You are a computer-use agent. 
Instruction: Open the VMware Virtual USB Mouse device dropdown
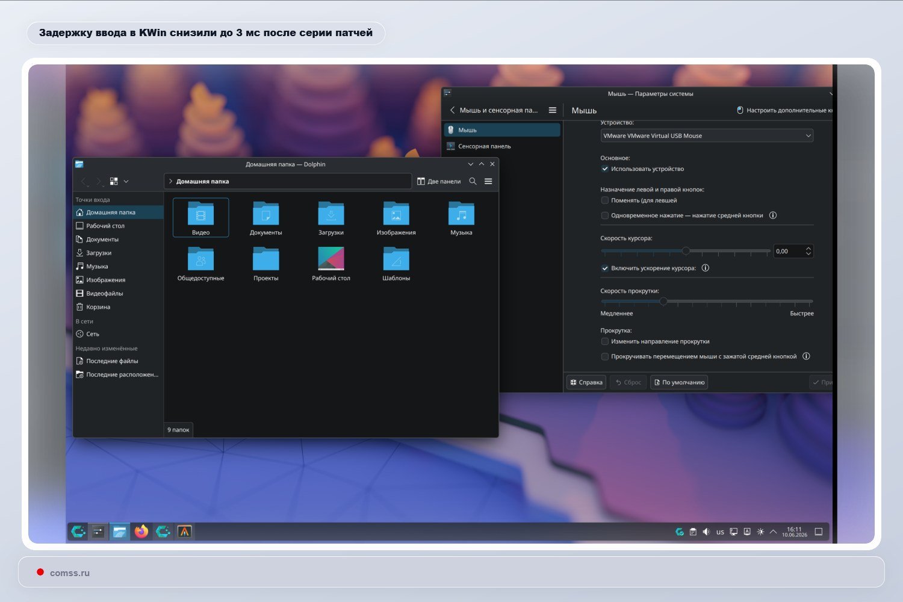(x=707, y=136)
